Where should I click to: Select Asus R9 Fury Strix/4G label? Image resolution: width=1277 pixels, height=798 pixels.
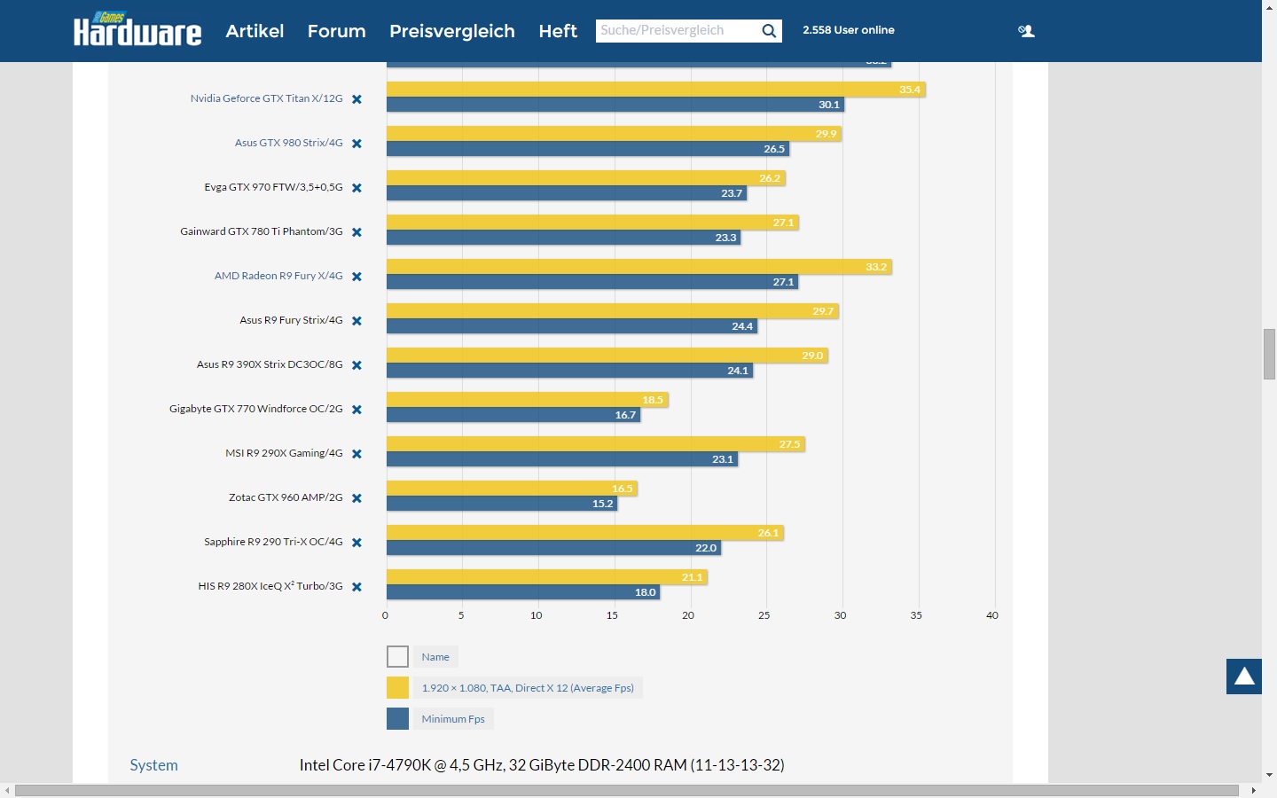(x=291, y=320)
